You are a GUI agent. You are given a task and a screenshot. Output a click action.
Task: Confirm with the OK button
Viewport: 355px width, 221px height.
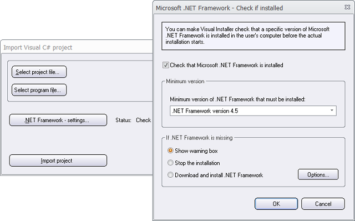click(276, 204)
